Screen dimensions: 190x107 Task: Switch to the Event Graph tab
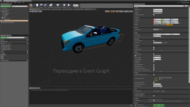91,9
